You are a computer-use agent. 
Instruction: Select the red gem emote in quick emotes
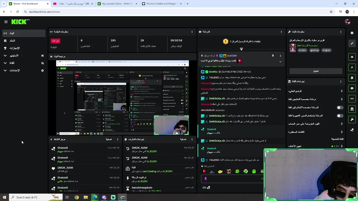click(x=204, y=171)
